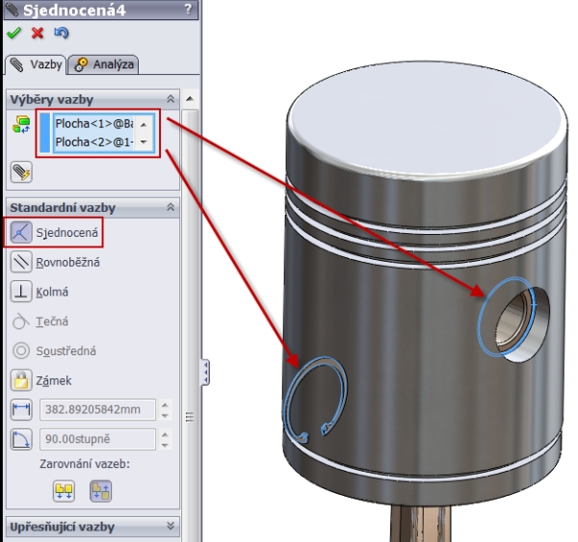Click the up arrow of the selection list
Image resolution: width=578 pixels, height=542 pixels.
144,125
